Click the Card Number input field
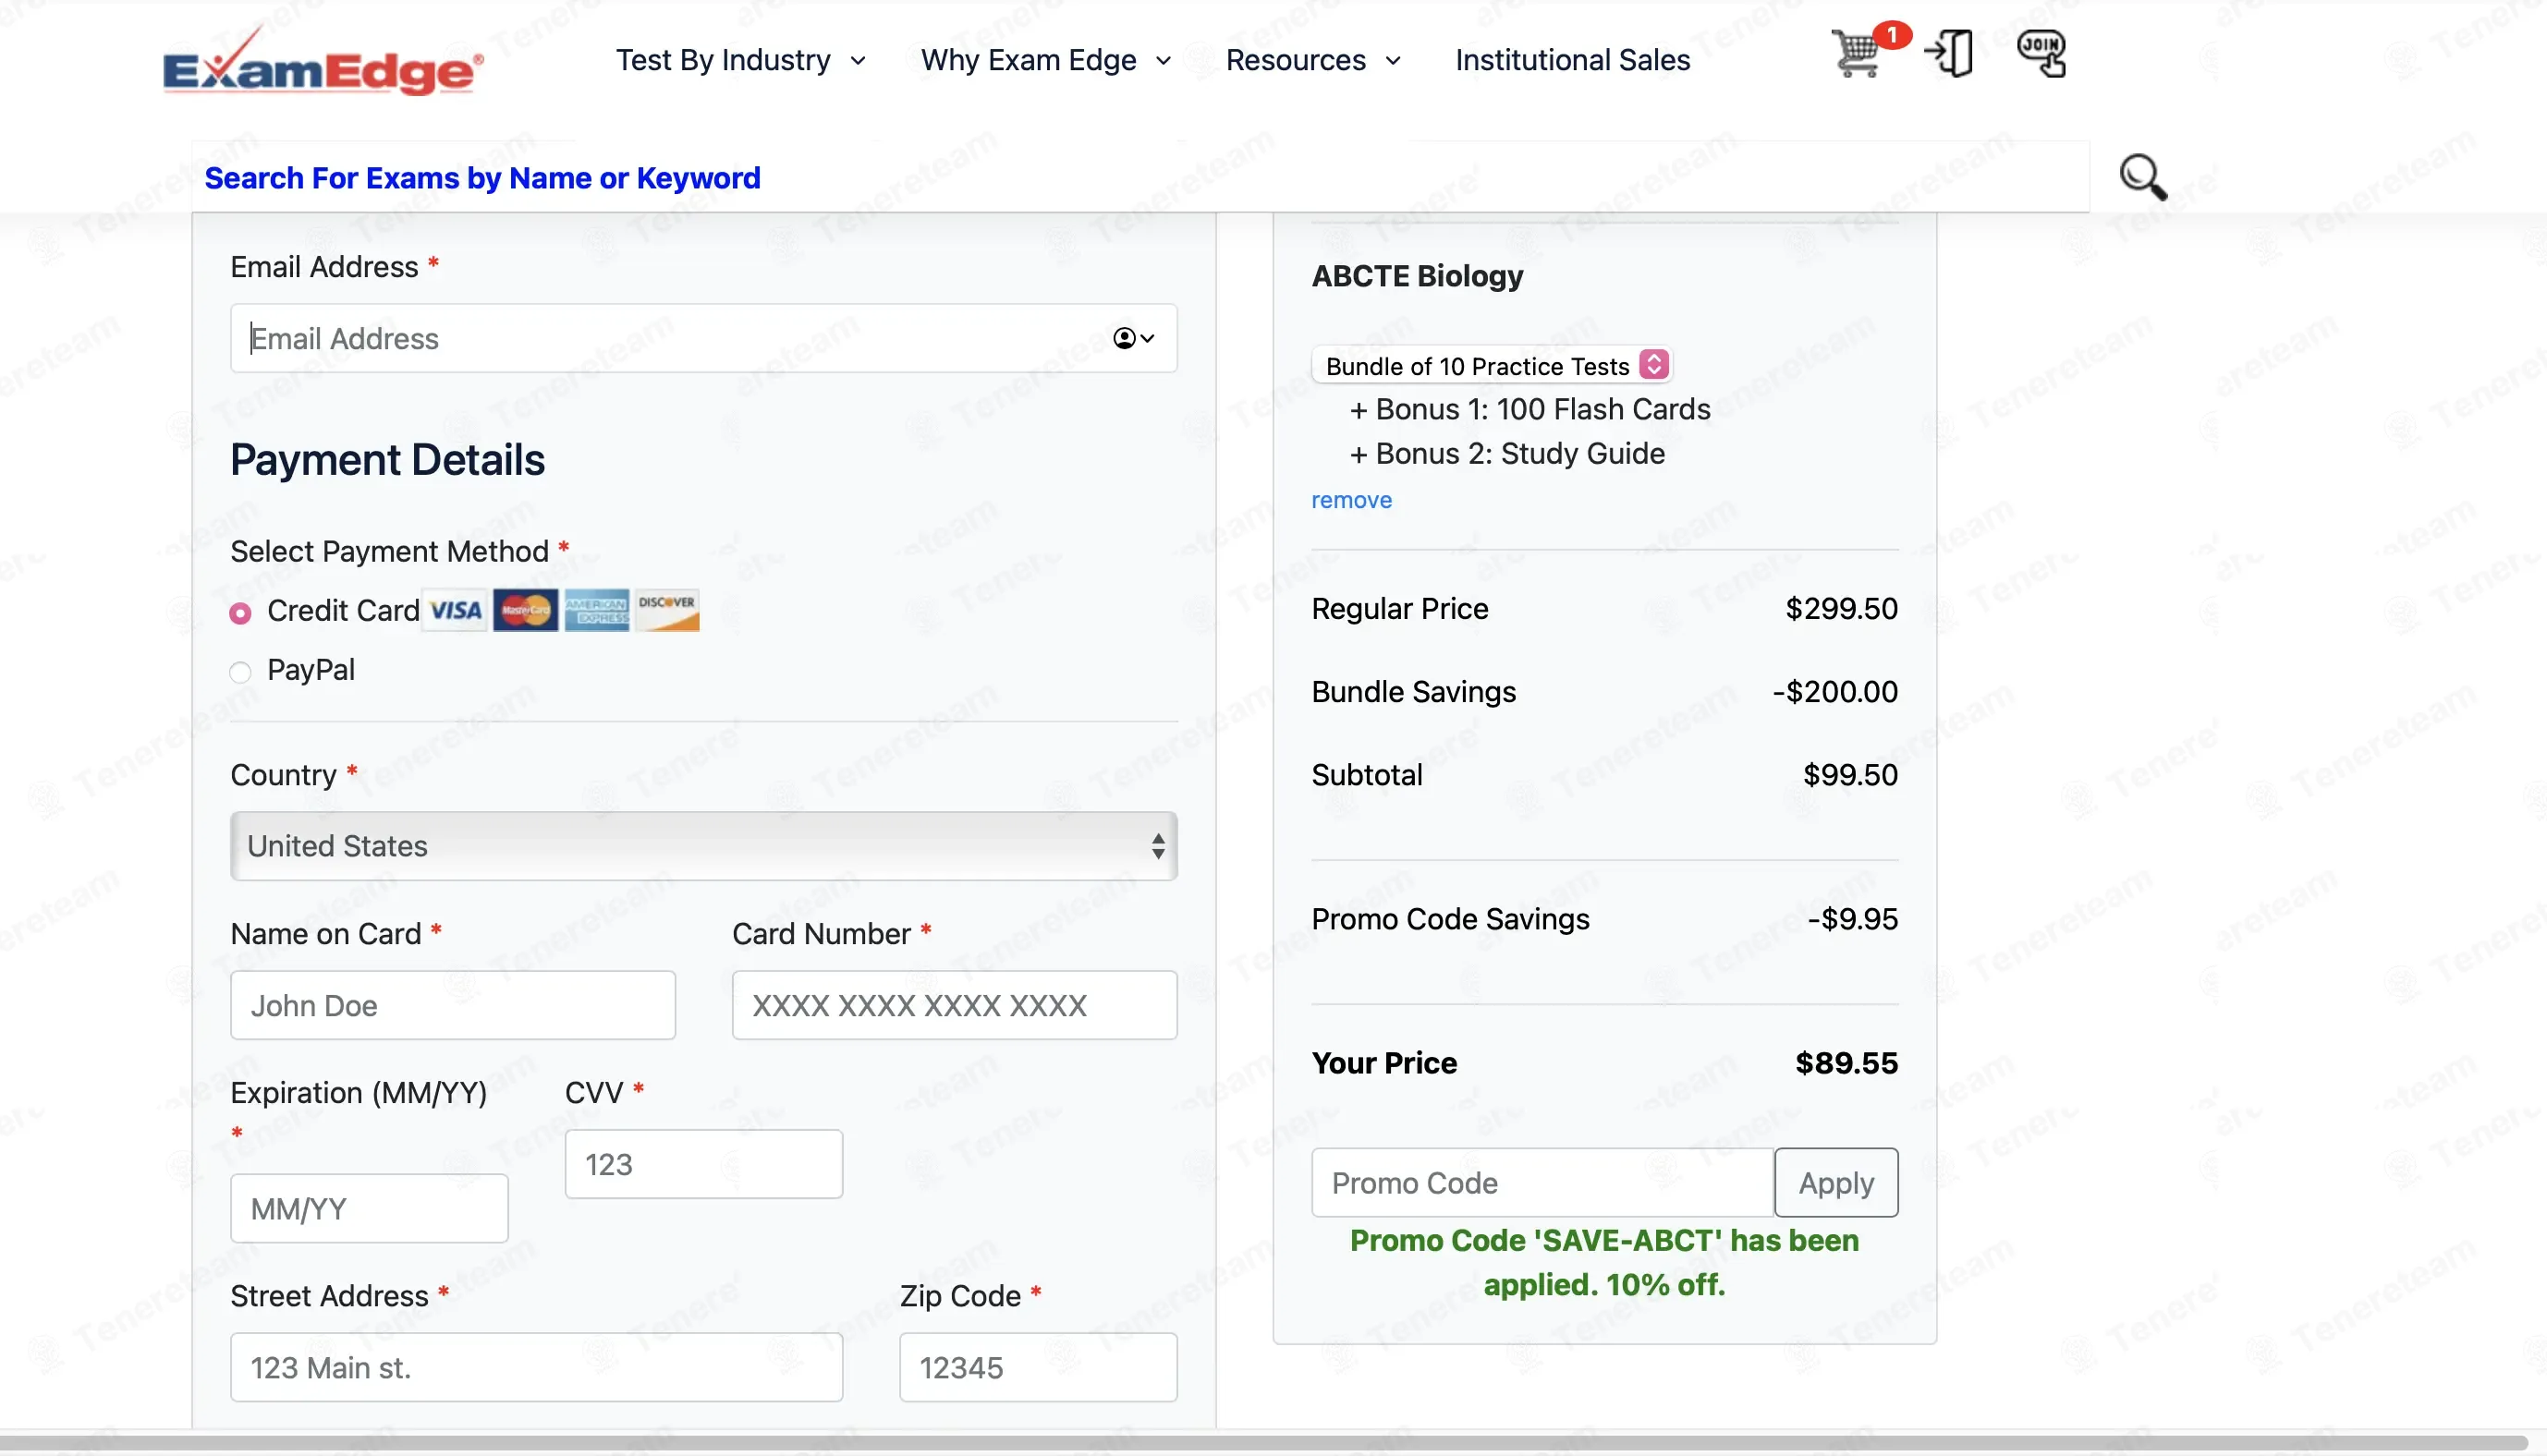Viewport: 2547px width, 1456px height. coord(954,1005)
